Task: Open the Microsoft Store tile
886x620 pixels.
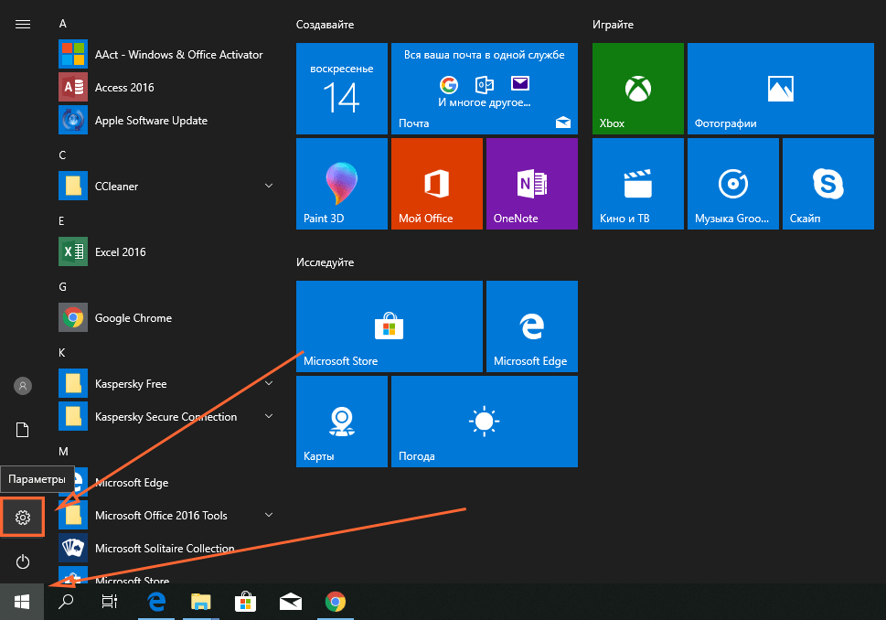Action: coord(390,326)
